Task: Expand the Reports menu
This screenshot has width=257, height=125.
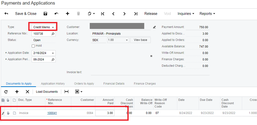Action: 207,14
